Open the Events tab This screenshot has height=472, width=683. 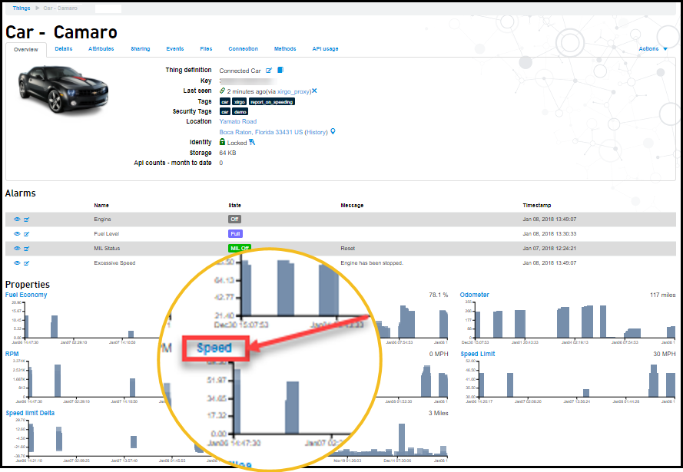175,48
